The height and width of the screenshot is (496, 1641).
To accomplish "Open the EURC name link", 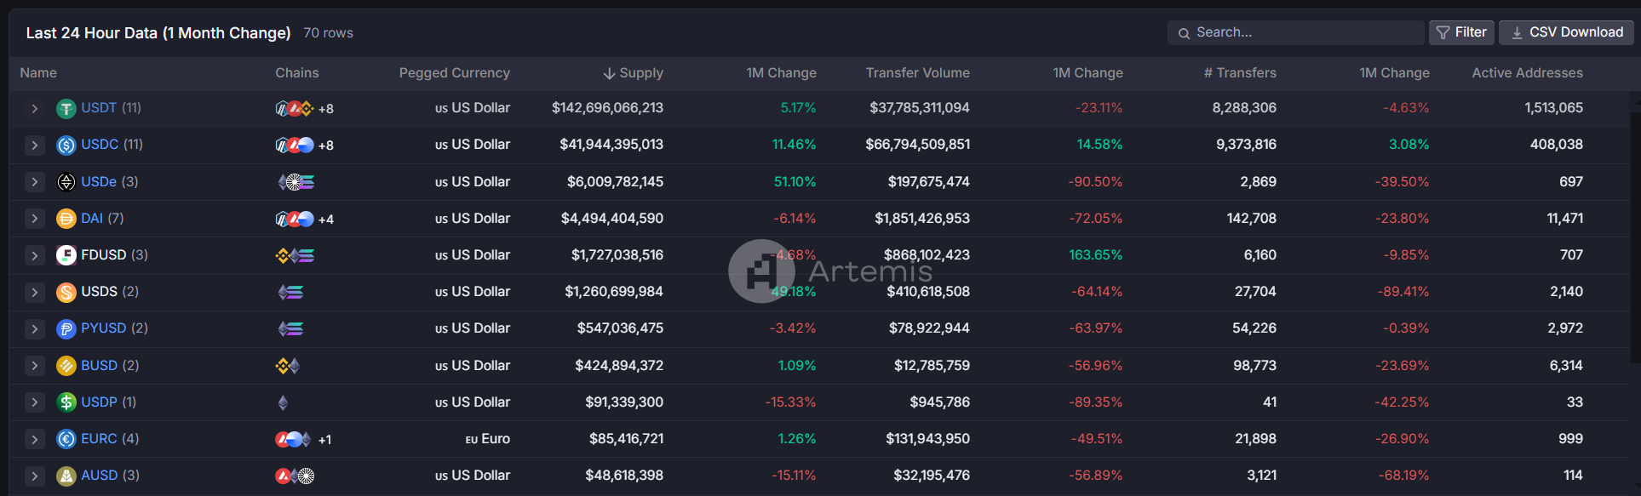I will (99, 439).
